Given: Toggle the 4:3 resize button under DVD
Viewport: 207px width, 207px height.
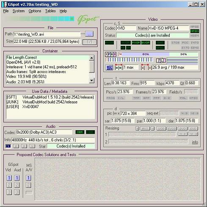Looking at the screenshot, I should (182, 134).
